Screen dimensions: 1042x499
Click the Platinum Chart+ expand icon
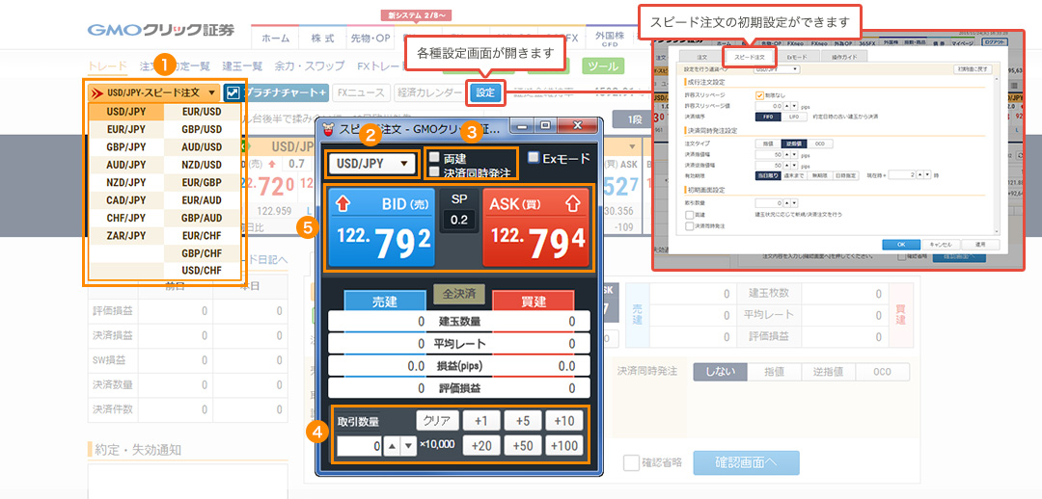pos(233,92)
